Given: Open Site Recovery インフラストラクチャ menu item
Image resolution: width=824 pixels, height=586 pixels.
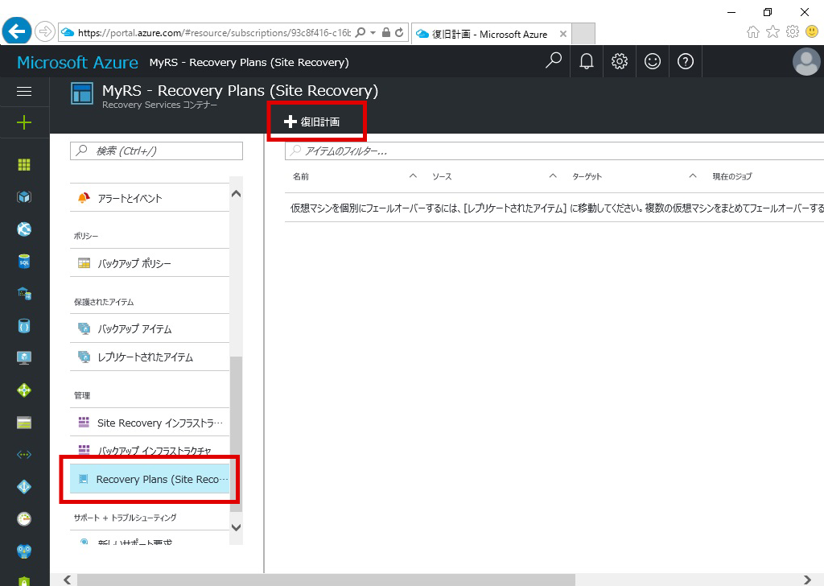Looking at the screenshot, I should 150,423.
